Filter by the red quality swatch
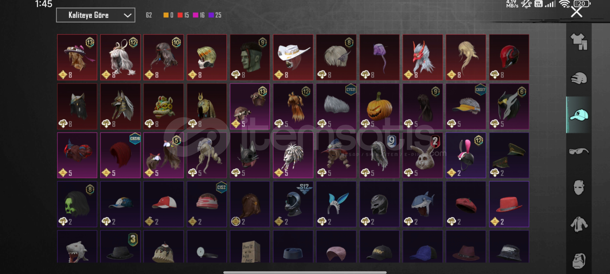610x274 pixels. coord(183,15)
